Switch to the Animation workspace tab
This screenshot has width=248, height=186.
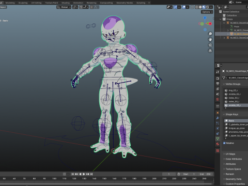[78, 3]
